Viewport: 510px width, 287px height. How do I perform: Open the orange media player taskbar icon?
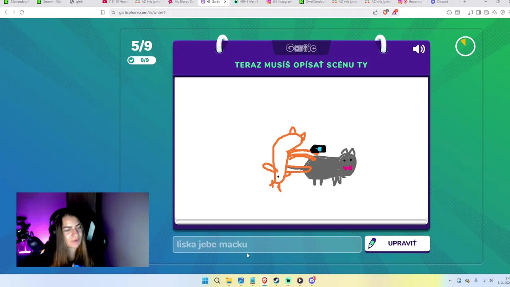pos(300,281)
